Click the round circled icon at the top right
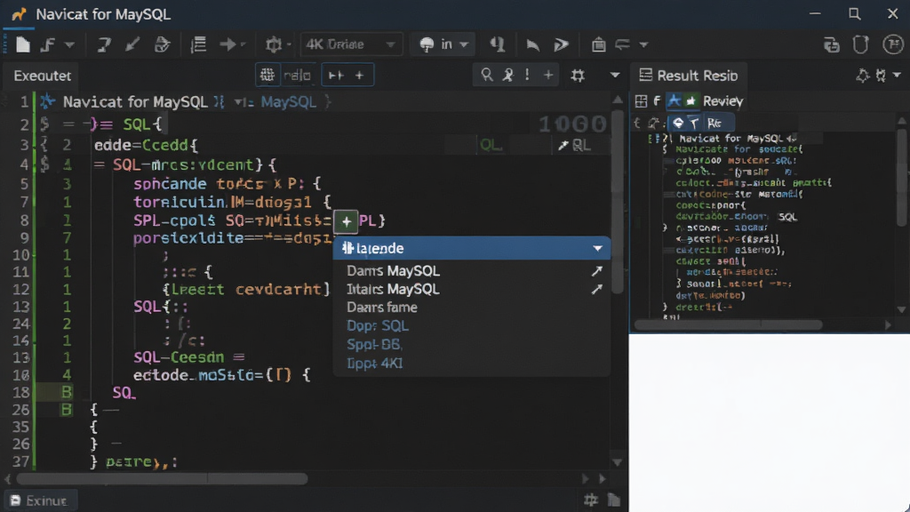The image size is (910, 512). coord(892,44)
